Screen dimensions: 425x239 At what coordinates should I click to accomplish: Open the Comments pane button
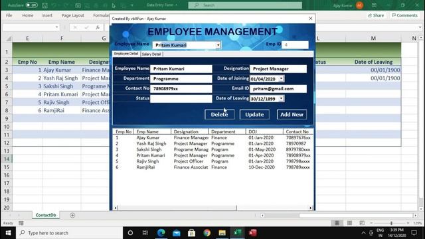point(404,15)
